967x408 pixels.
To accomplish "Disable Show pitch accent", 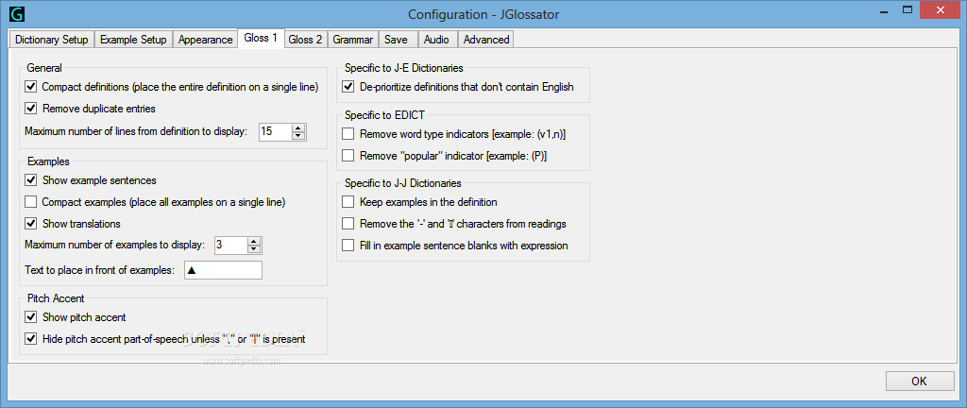I will (x=31, y=317).
